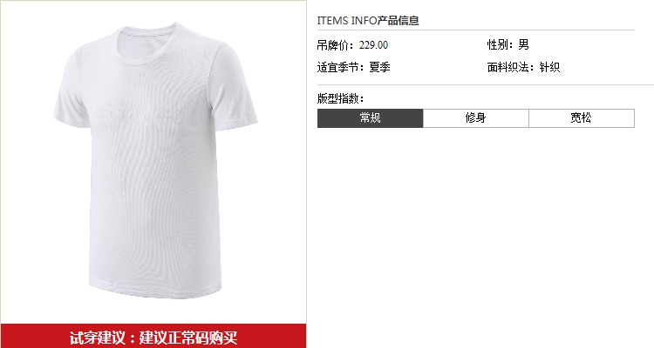Select the 常规 fit option
654x348 pixels.
pos(370,118)
